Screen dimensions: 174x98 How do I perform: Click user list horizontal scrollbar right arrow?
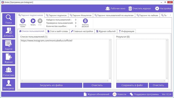coord(107,81)
